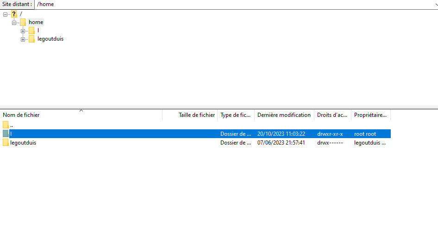Sort by Taille de fichier column
The height and width of the screenshot is (230, 438).
coord(190,115)
